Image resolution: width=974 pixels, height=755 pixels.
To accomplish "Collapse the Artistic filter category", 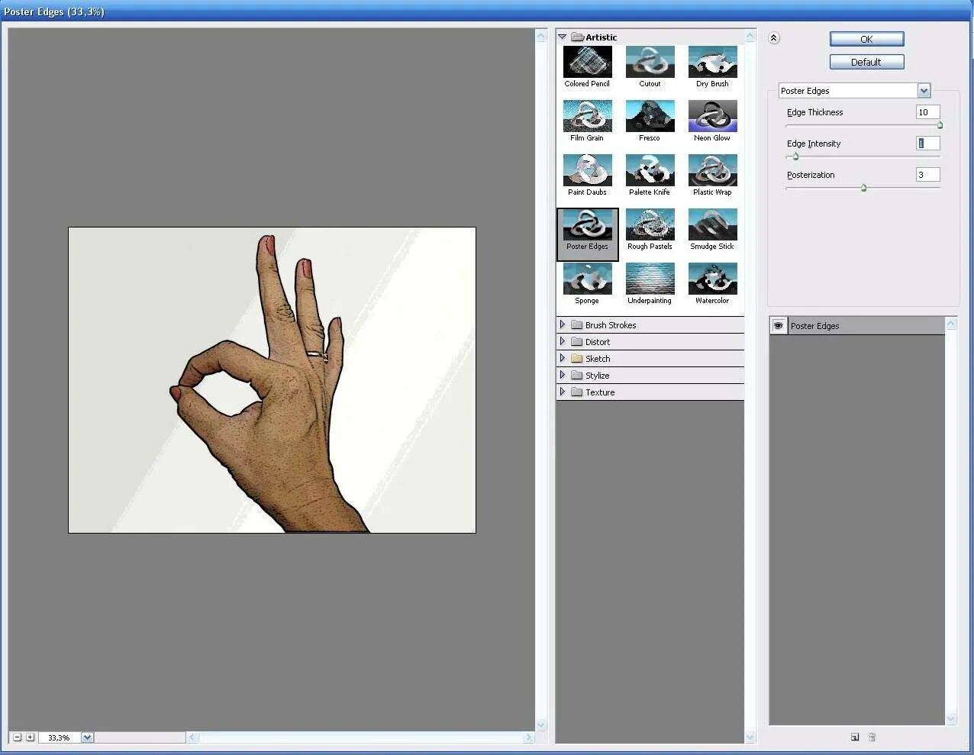I will coord(563,37).
